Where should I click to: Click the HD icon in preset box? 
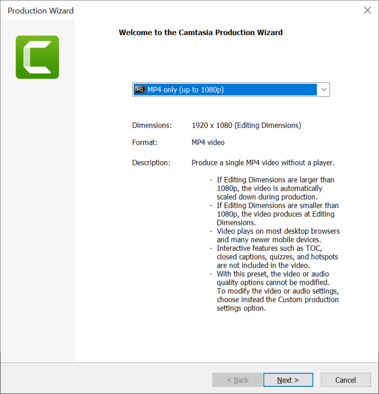140,90
